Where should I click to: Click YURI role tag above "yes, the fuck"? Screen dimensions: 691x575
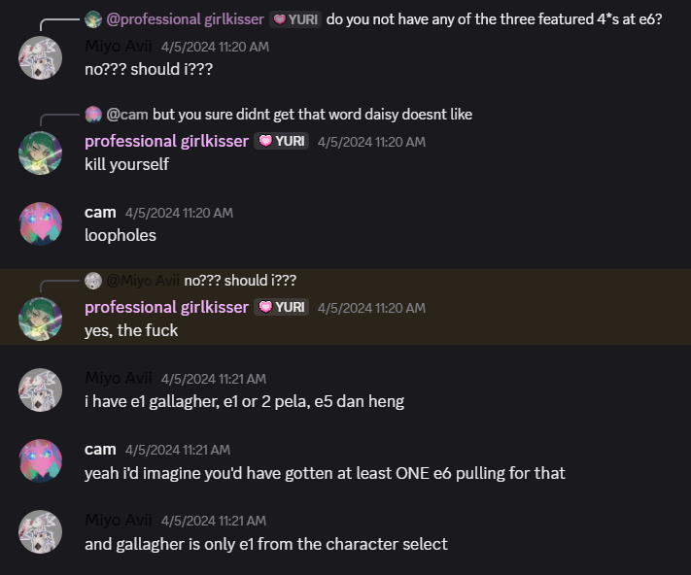[281, 307]
